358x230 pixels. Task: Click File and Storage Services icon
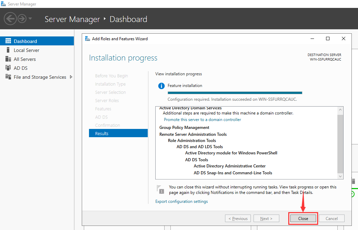point(8,77)
